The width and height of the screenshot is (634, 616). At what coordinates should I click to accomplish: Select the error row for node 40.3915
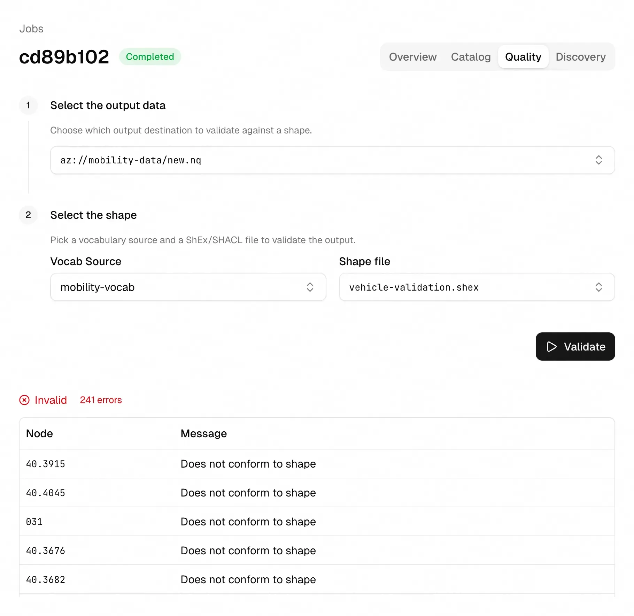(x=317, y=464)
